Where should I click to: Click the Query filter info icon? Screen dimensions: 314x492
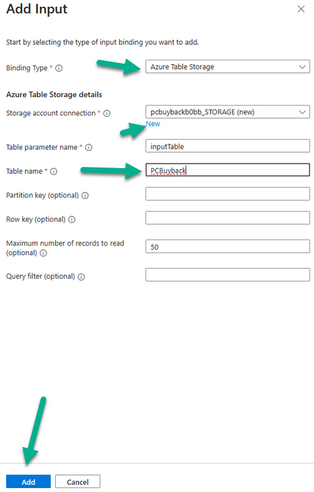[x=81, y=277]
